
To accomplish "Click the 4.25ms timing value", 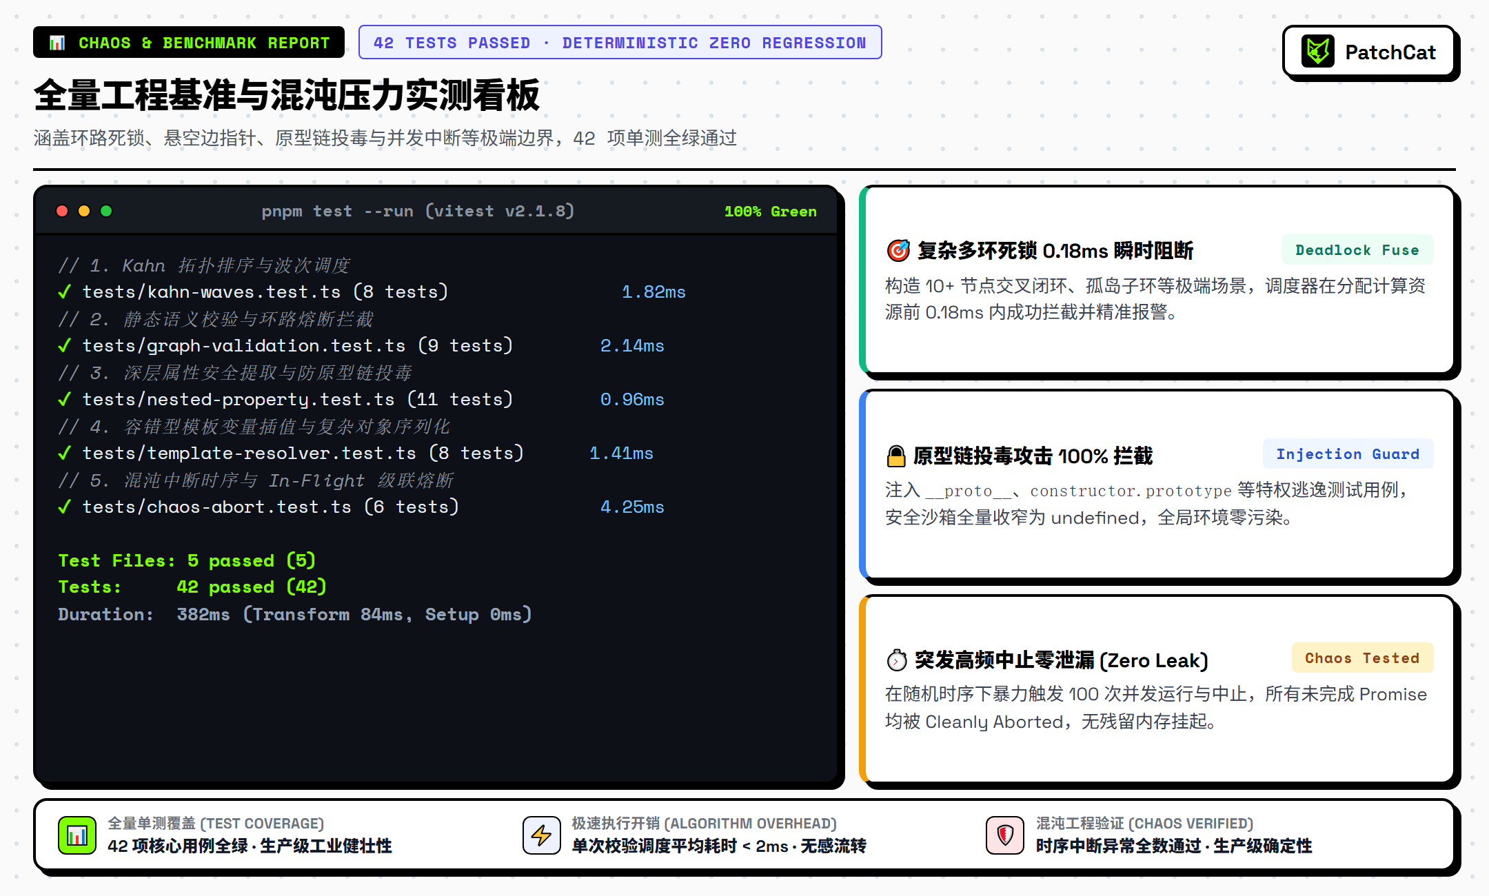I will (x=632, y=507).
